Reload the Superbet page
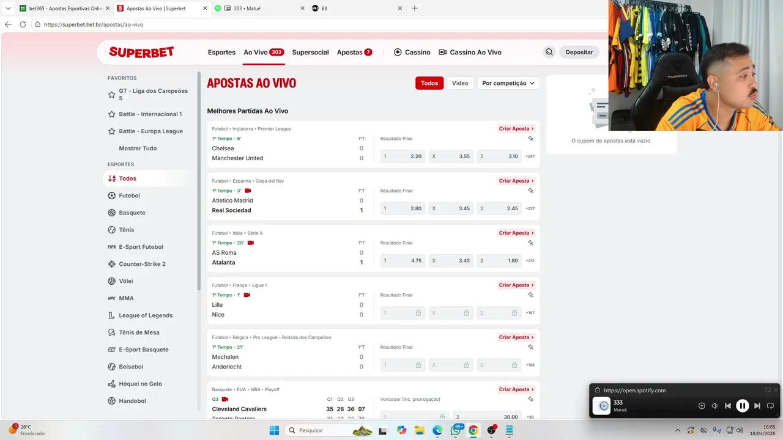783x440 pixels. [x=23, y=24]
